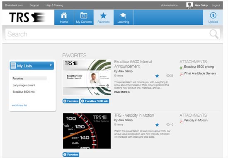Click the PDF icon beside Blade Servers

(181, 74)
